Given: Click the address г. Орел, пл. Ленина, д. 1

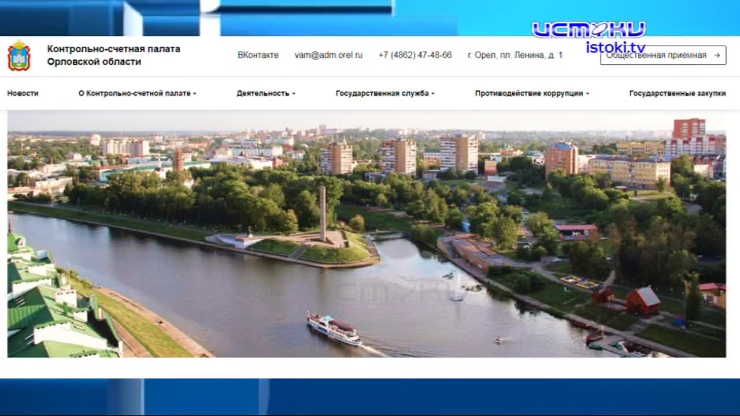Looking at the screenshot, I should click(515, 55).
